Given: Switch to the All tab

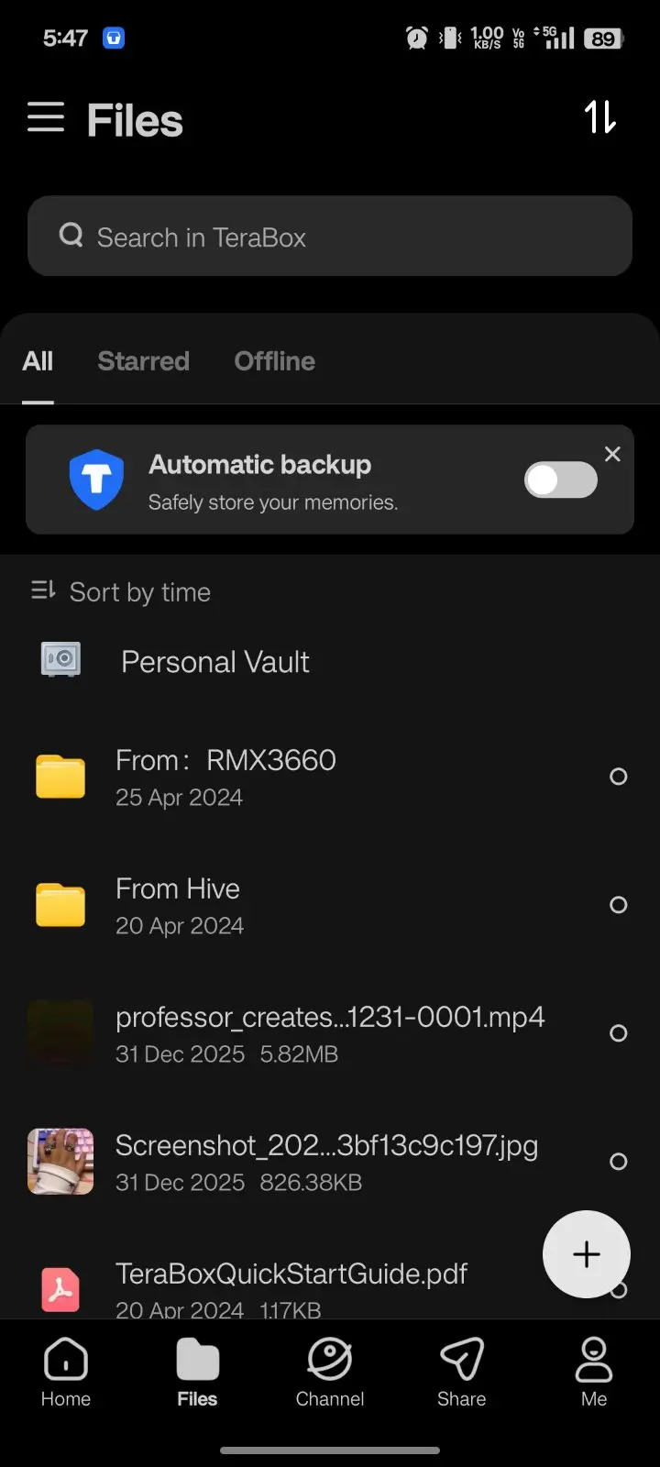Looking at the screenshot, I should coord(38,361).
